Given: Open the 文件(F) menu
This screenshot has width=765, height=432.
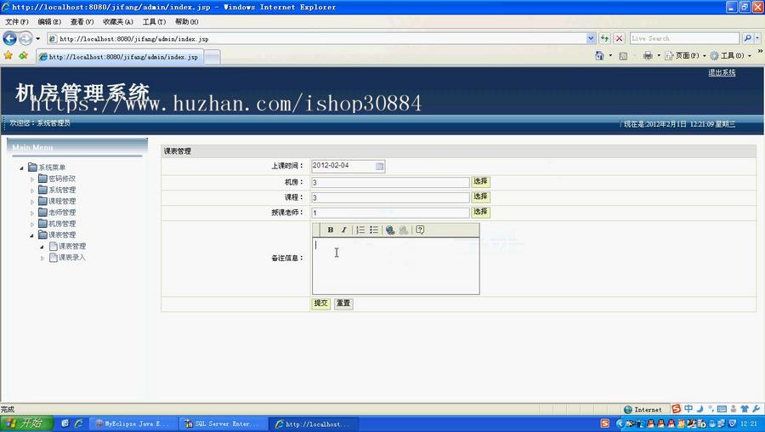Looking at the screenshot, I should coord(17,21).
